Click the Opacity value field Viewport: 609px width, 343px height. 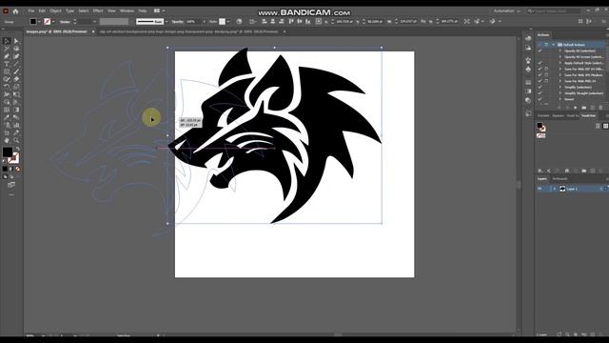[x=193, y=22]
